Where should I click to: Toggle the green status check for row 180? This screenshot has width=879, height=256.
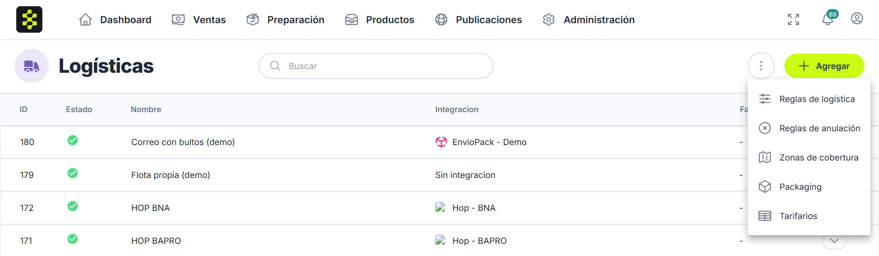[x=73, y=140]
